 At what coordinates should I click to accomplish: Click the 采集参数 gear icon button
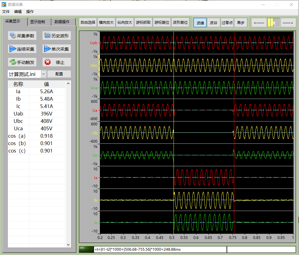pos(22,36)
